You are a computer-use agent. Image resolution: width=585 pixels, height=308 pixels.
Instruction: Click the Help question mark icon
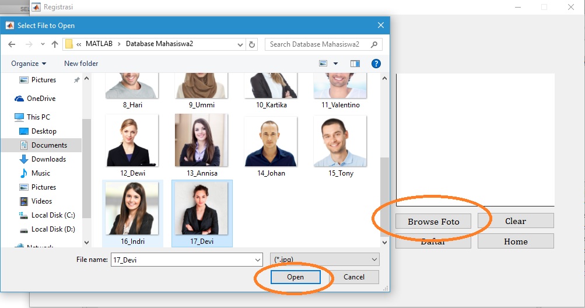click(376, 64)
